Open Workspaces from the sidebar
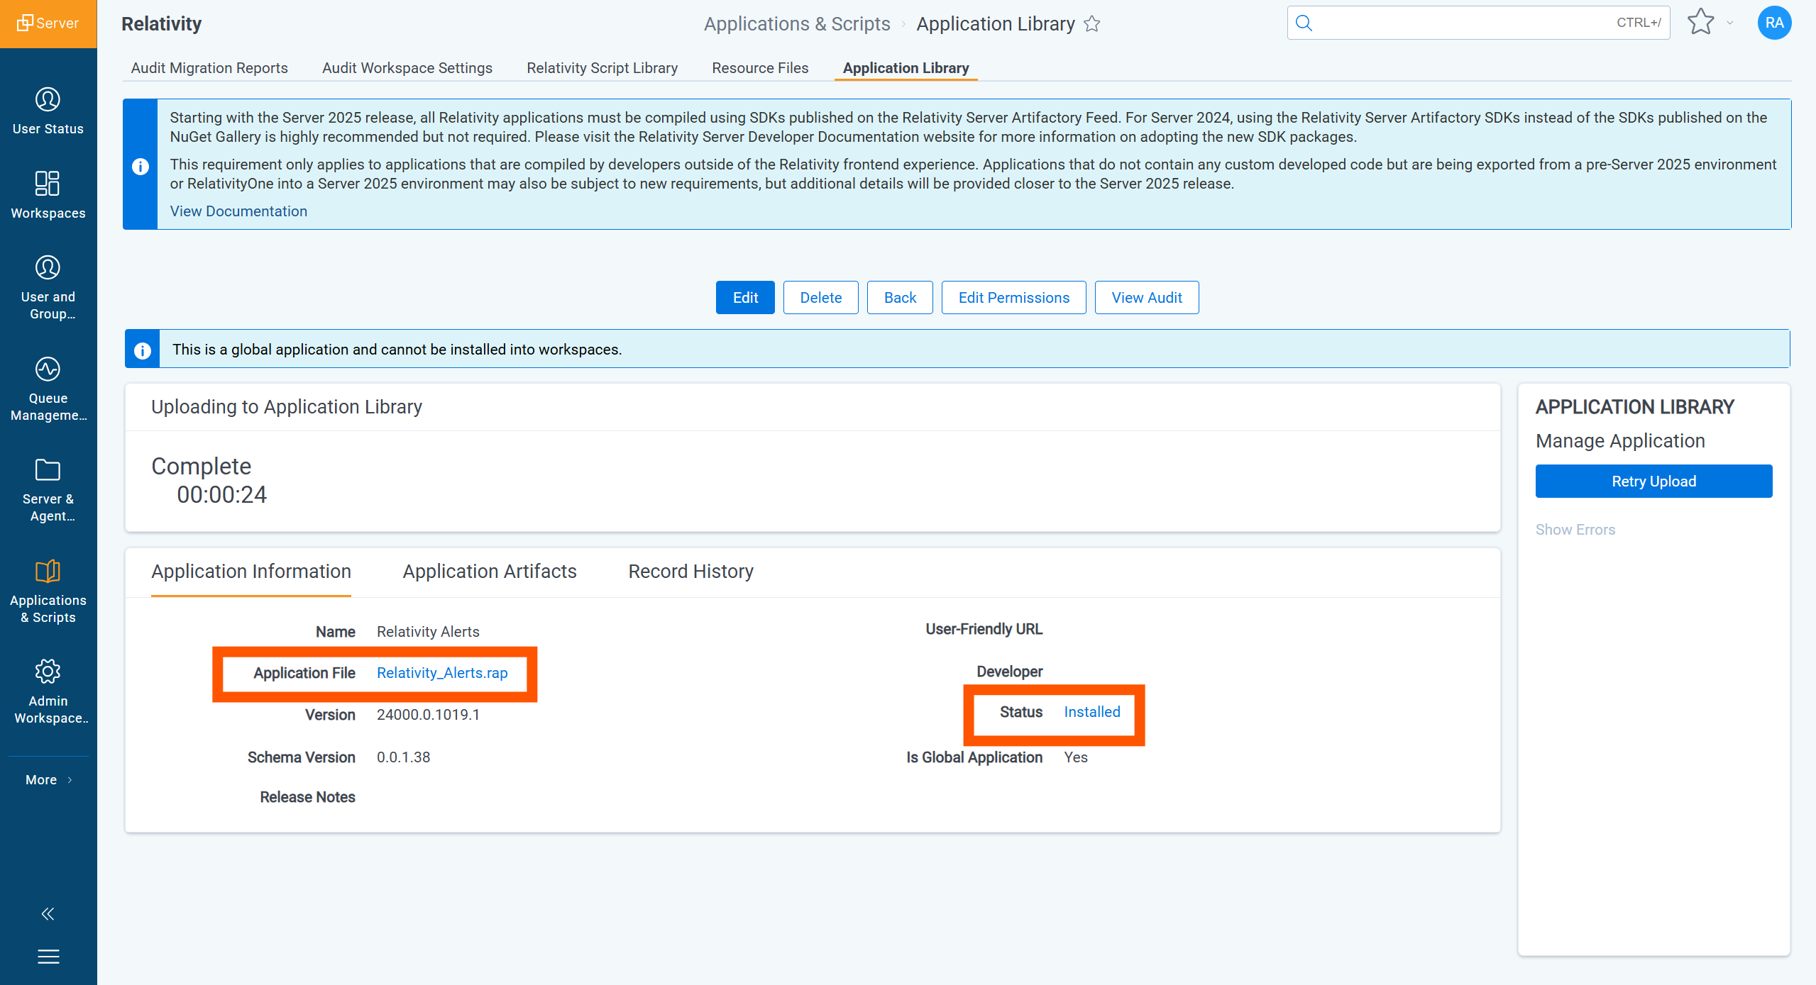Screen dimensions: 1816x985 pos(48,184)
